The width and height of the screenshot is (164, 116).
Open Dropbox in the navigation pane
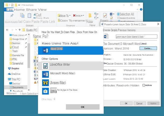(14, 68)
